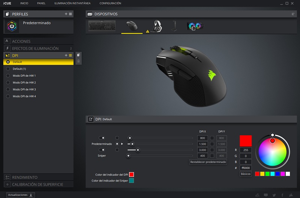Open the Configuración menu
The width and height of the screenshot is (300, 198).
click(110, 3)
